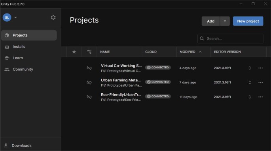The width and height of the screenshot is (271, 151).
Task: Click 2021.3.16f1 in Eco-FriendlyUrbanTr row
Action: 222,97
